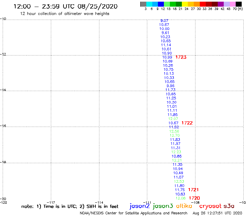Click the 9.96 wave height reading

coord(171,86)
